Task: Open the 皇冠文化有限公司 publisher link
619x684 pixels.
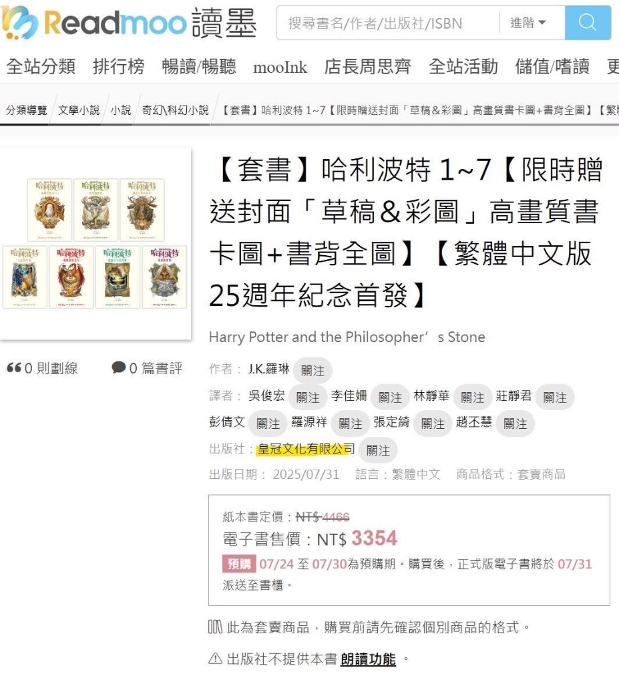Action: coord(306,449)
